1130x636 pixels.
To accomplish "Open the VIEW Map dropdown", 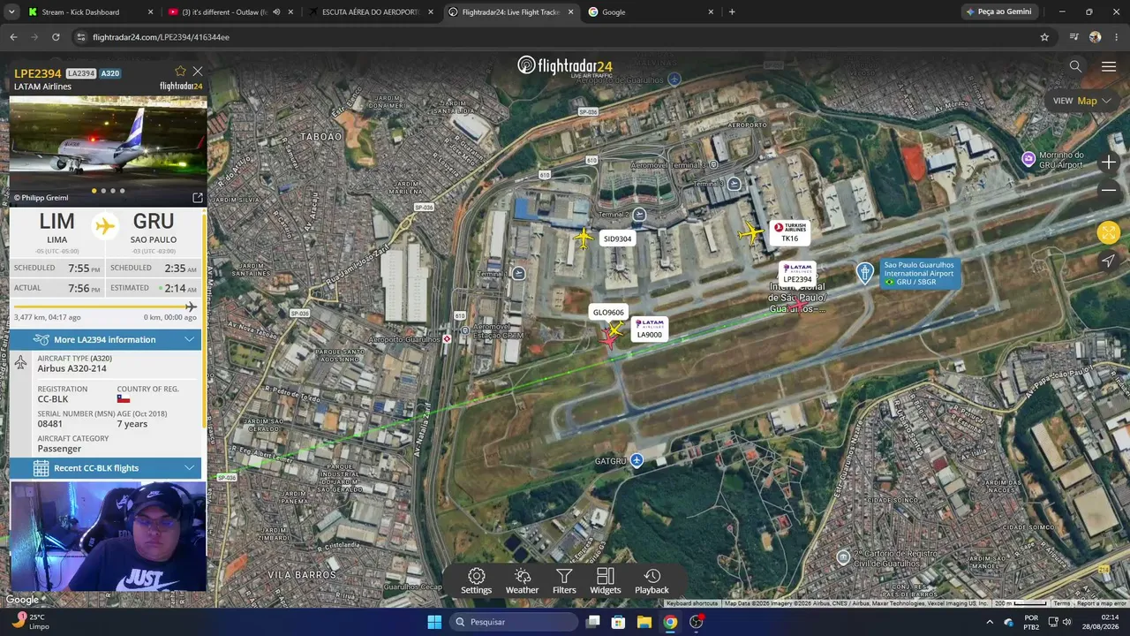I will [1081, 101].
